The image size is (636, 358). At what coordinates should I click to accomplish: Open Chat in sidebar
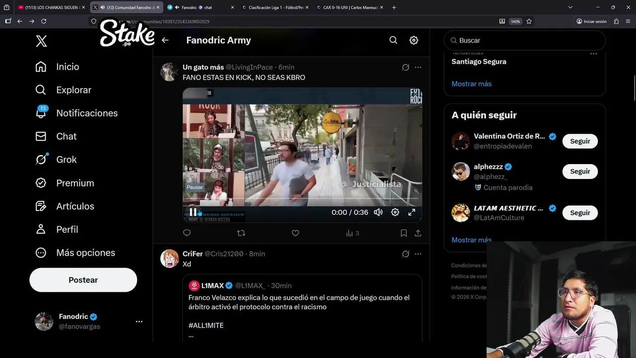(x=56, y=136)
